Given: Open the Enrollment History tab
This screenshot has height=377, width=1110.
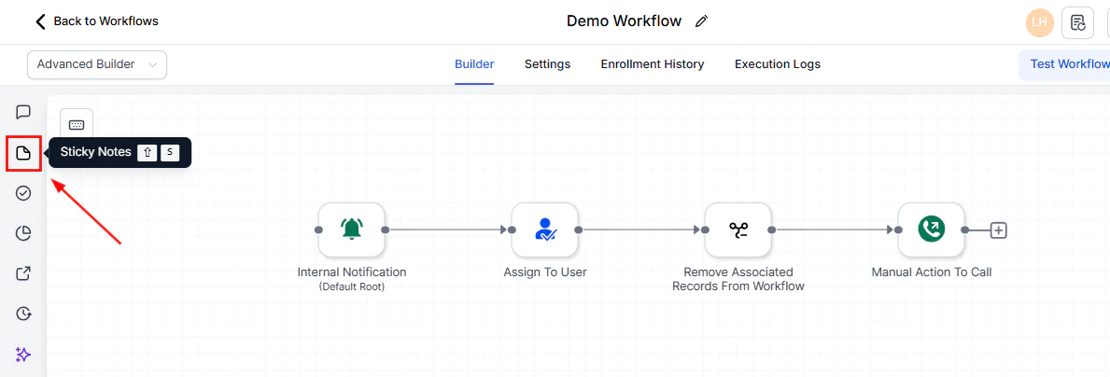Looking at the screenshot, I should coord(653,64).
